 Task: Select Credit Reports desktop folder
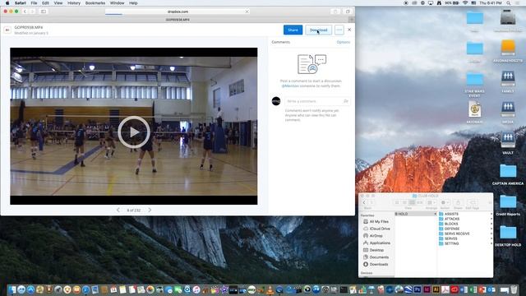point(508,205)
